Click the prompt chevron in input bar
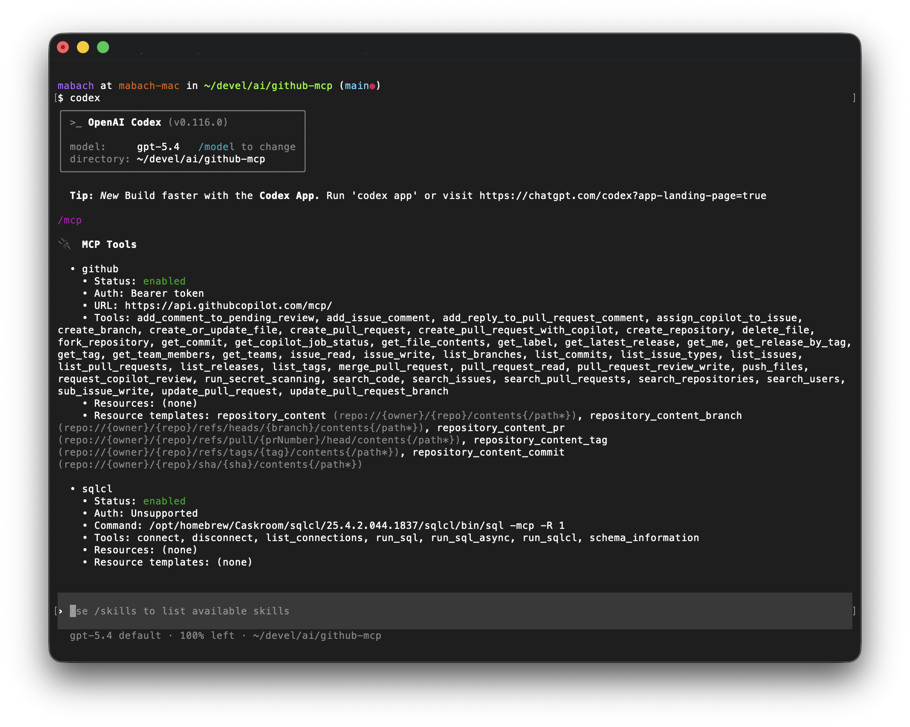Viewport: 910px width, 727px height. click(x=61, y=611)
